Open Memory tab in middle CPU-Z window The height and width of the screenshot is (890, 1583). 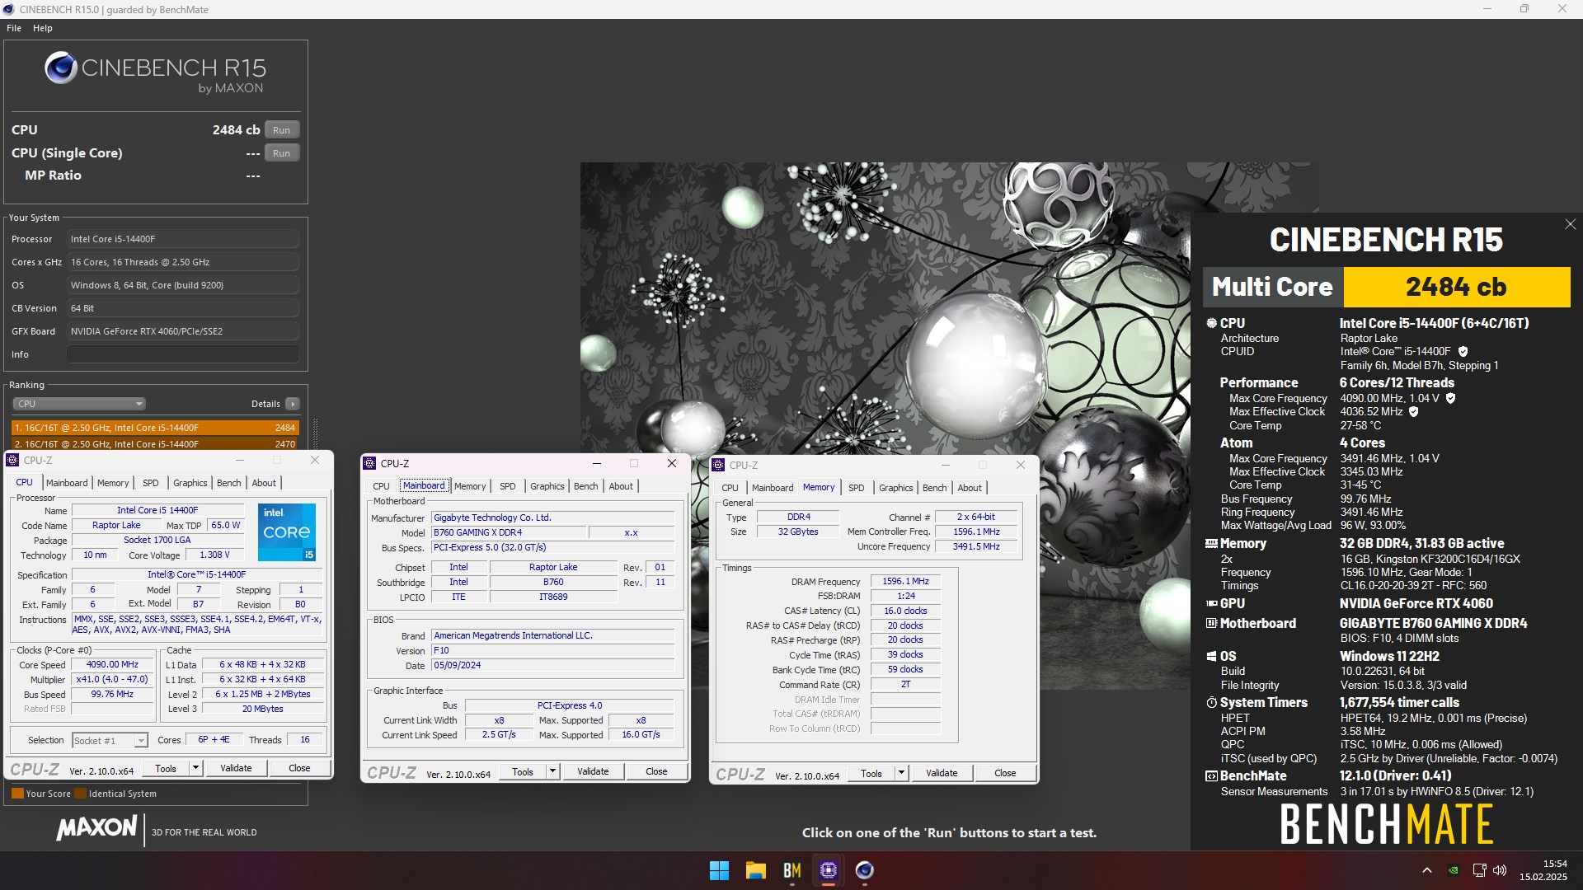(470, 486)
